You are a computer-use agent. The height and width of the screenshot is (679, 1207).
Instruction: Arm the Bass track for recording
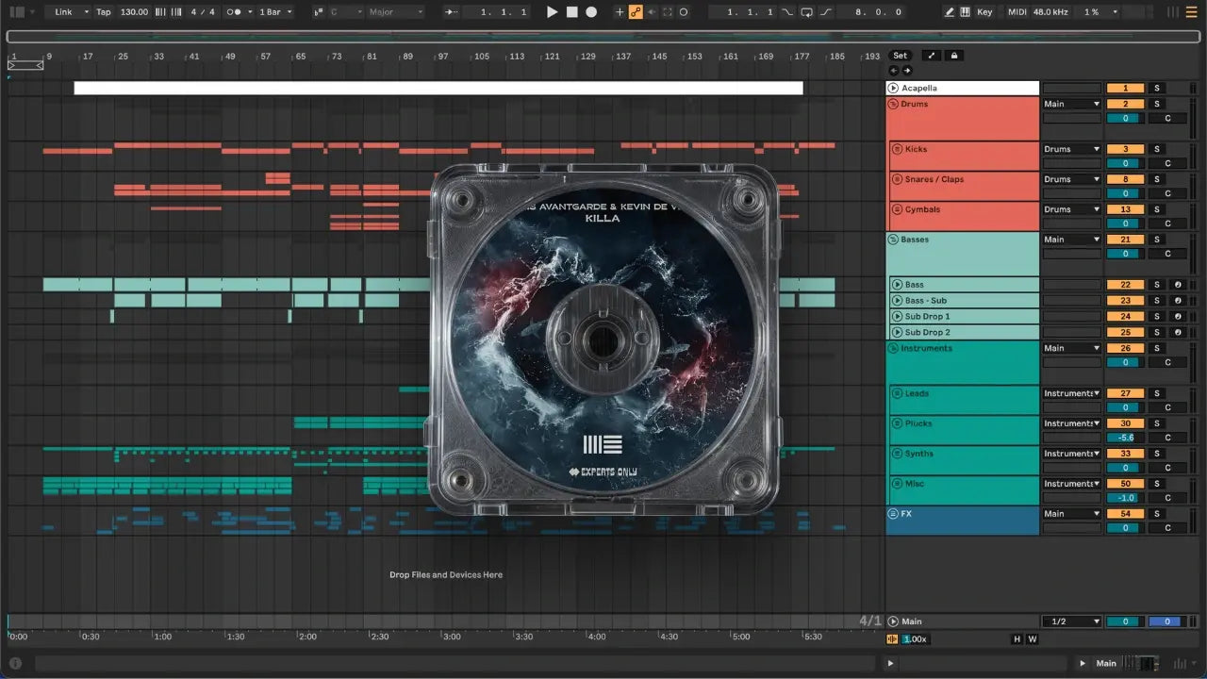coord(1177,285)
